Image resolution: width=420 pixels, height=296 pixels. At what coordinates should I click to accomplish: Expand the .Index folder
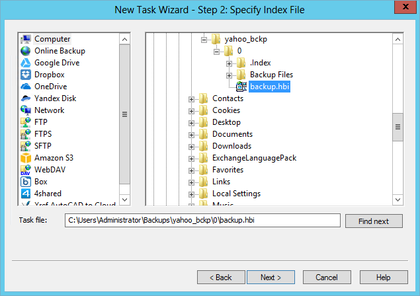(229, 63)
